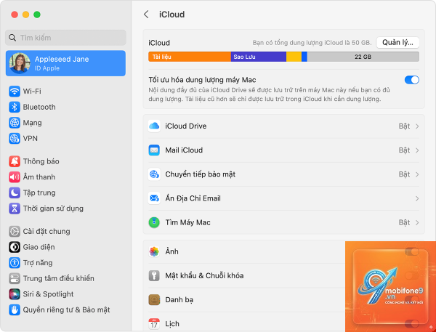
Task: Open the Tập trung settings pane
Action: tap(65, 193)
